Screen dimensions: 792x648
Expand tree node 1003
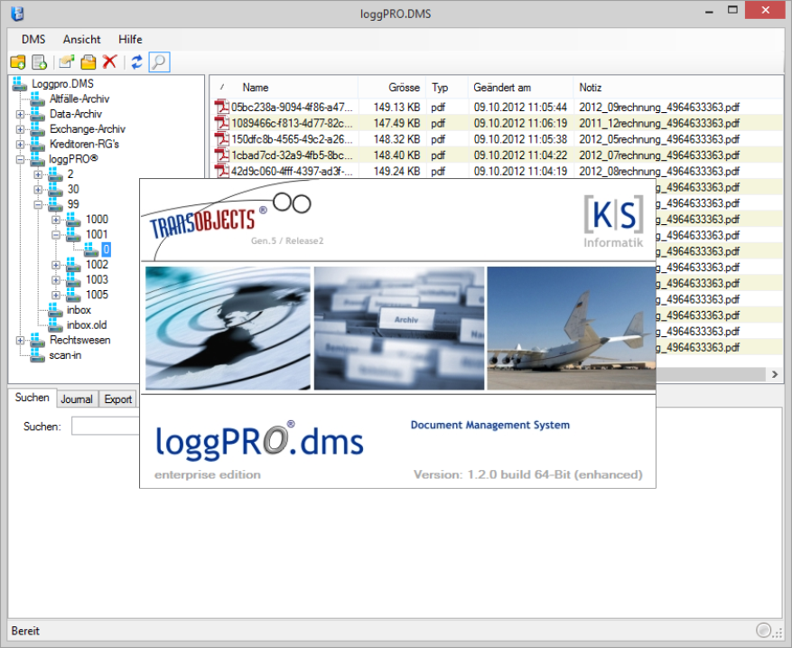(x=56, y=280)
